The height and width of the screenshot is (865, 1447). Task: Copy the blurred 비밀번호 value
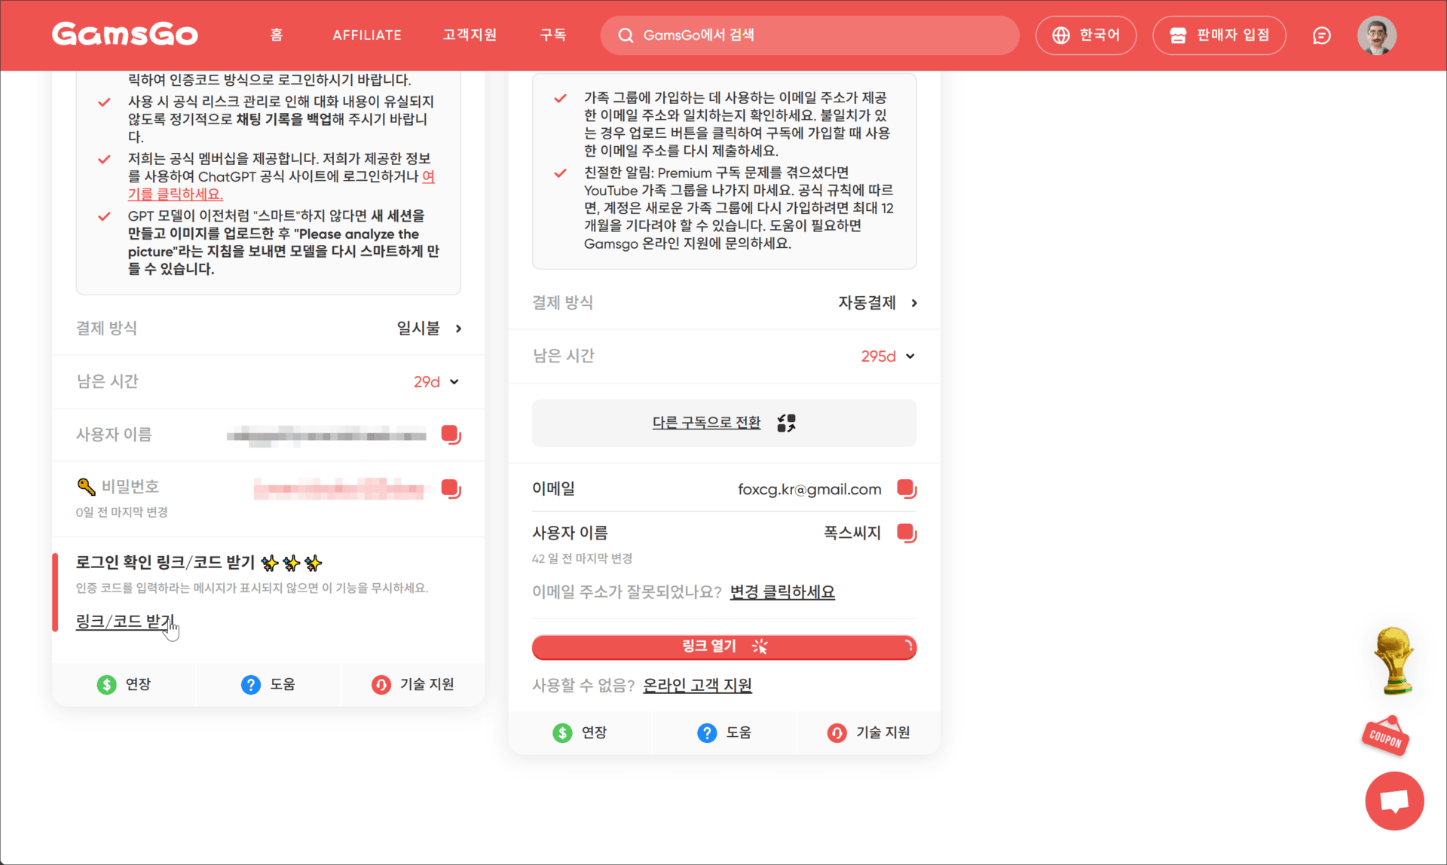coord(451,489)
